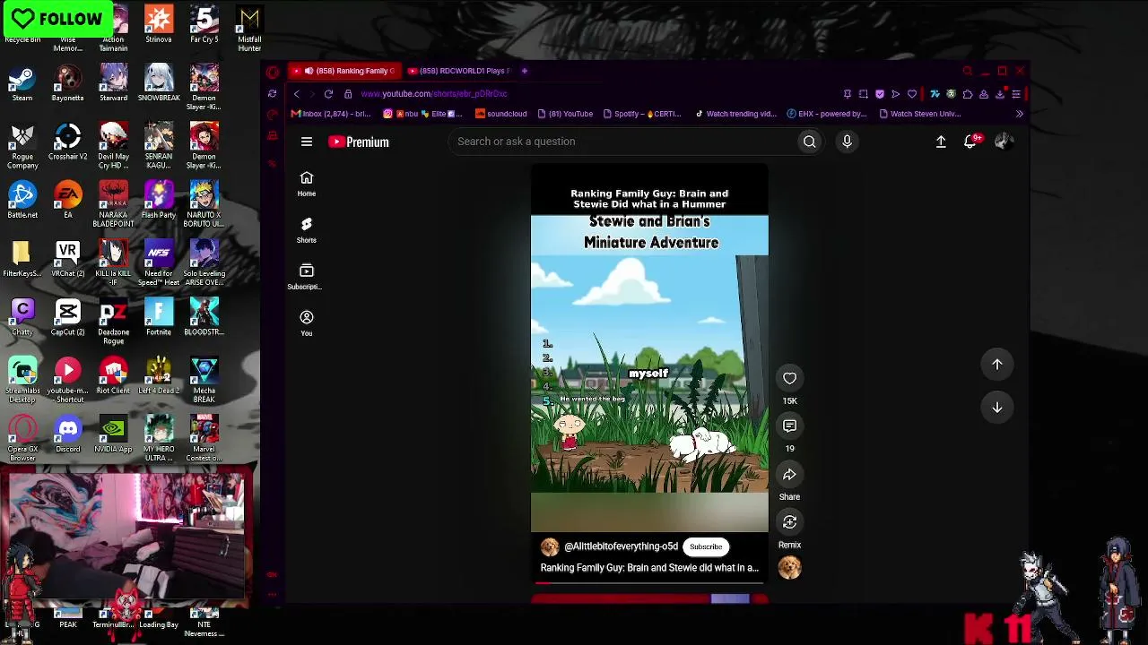Open Subscriptions in YouTube sidebar
Screen dimensions: 1148x645
(307, 276)
